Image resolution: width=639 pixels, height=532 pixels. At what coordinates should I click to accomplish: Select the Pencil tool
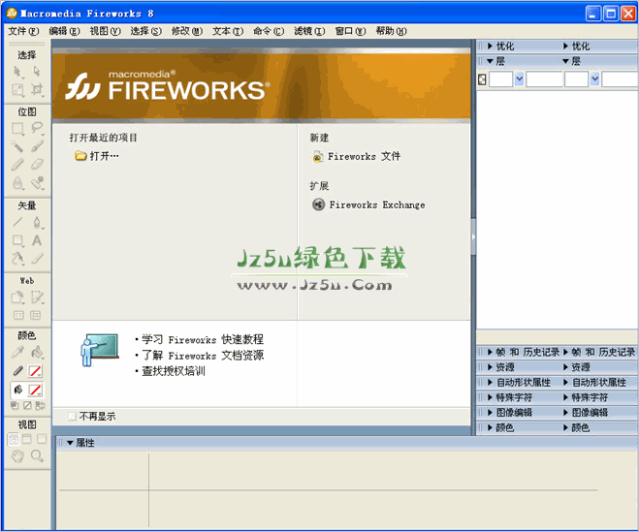pyautogui.click(x=17, y=165)
